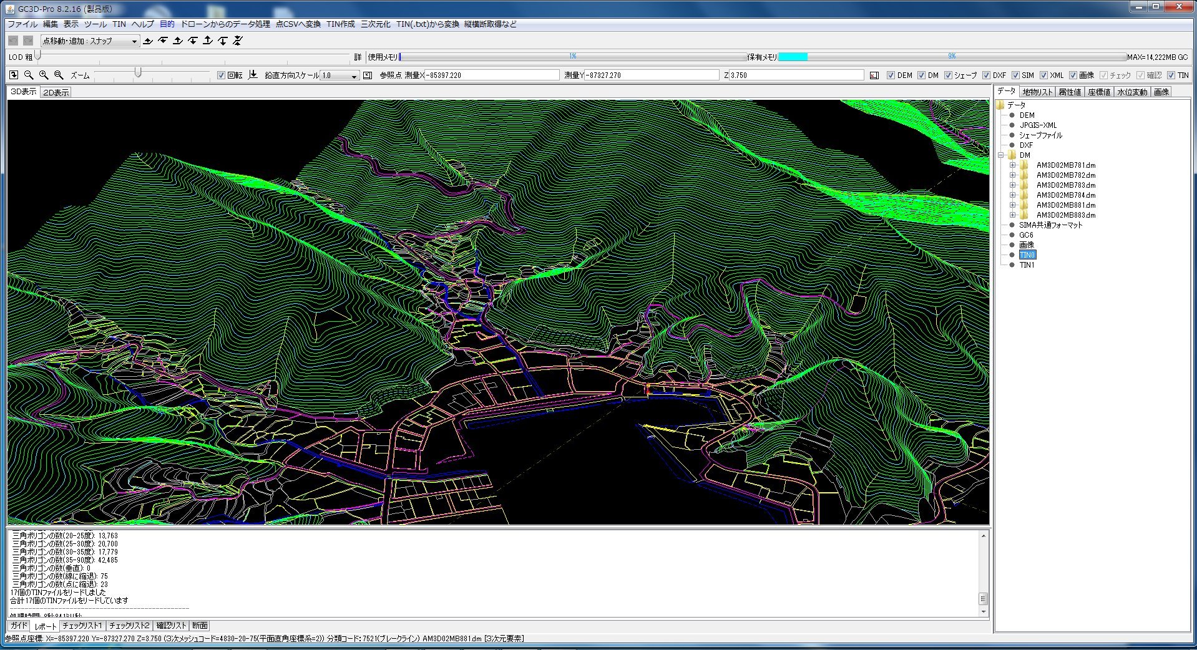Click GC button beside max memory
This screenshot has height=650, width=1197.
pyautogui.click(x=1183, y=57)
